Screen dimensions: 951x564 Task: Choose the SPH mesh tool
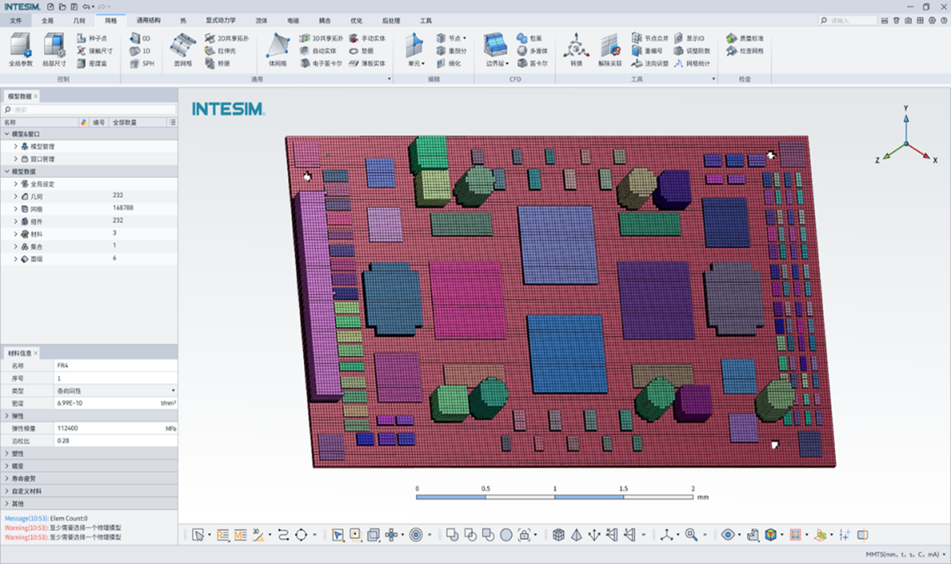pos(142,63)
